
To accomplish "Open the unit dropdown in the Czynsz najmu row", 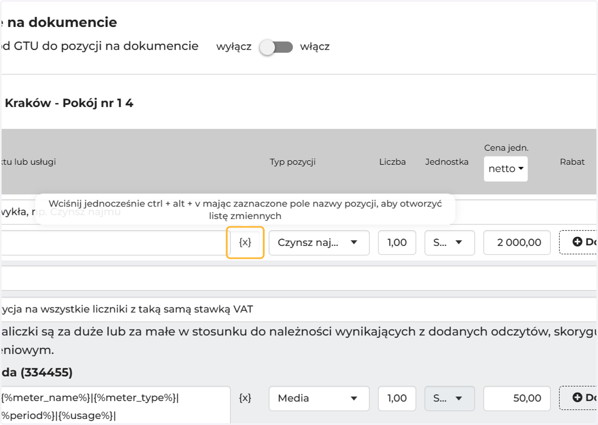I will point(449,242).
